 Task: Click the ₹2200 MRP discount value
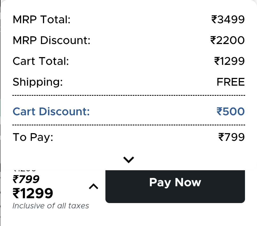coord(227,41)
